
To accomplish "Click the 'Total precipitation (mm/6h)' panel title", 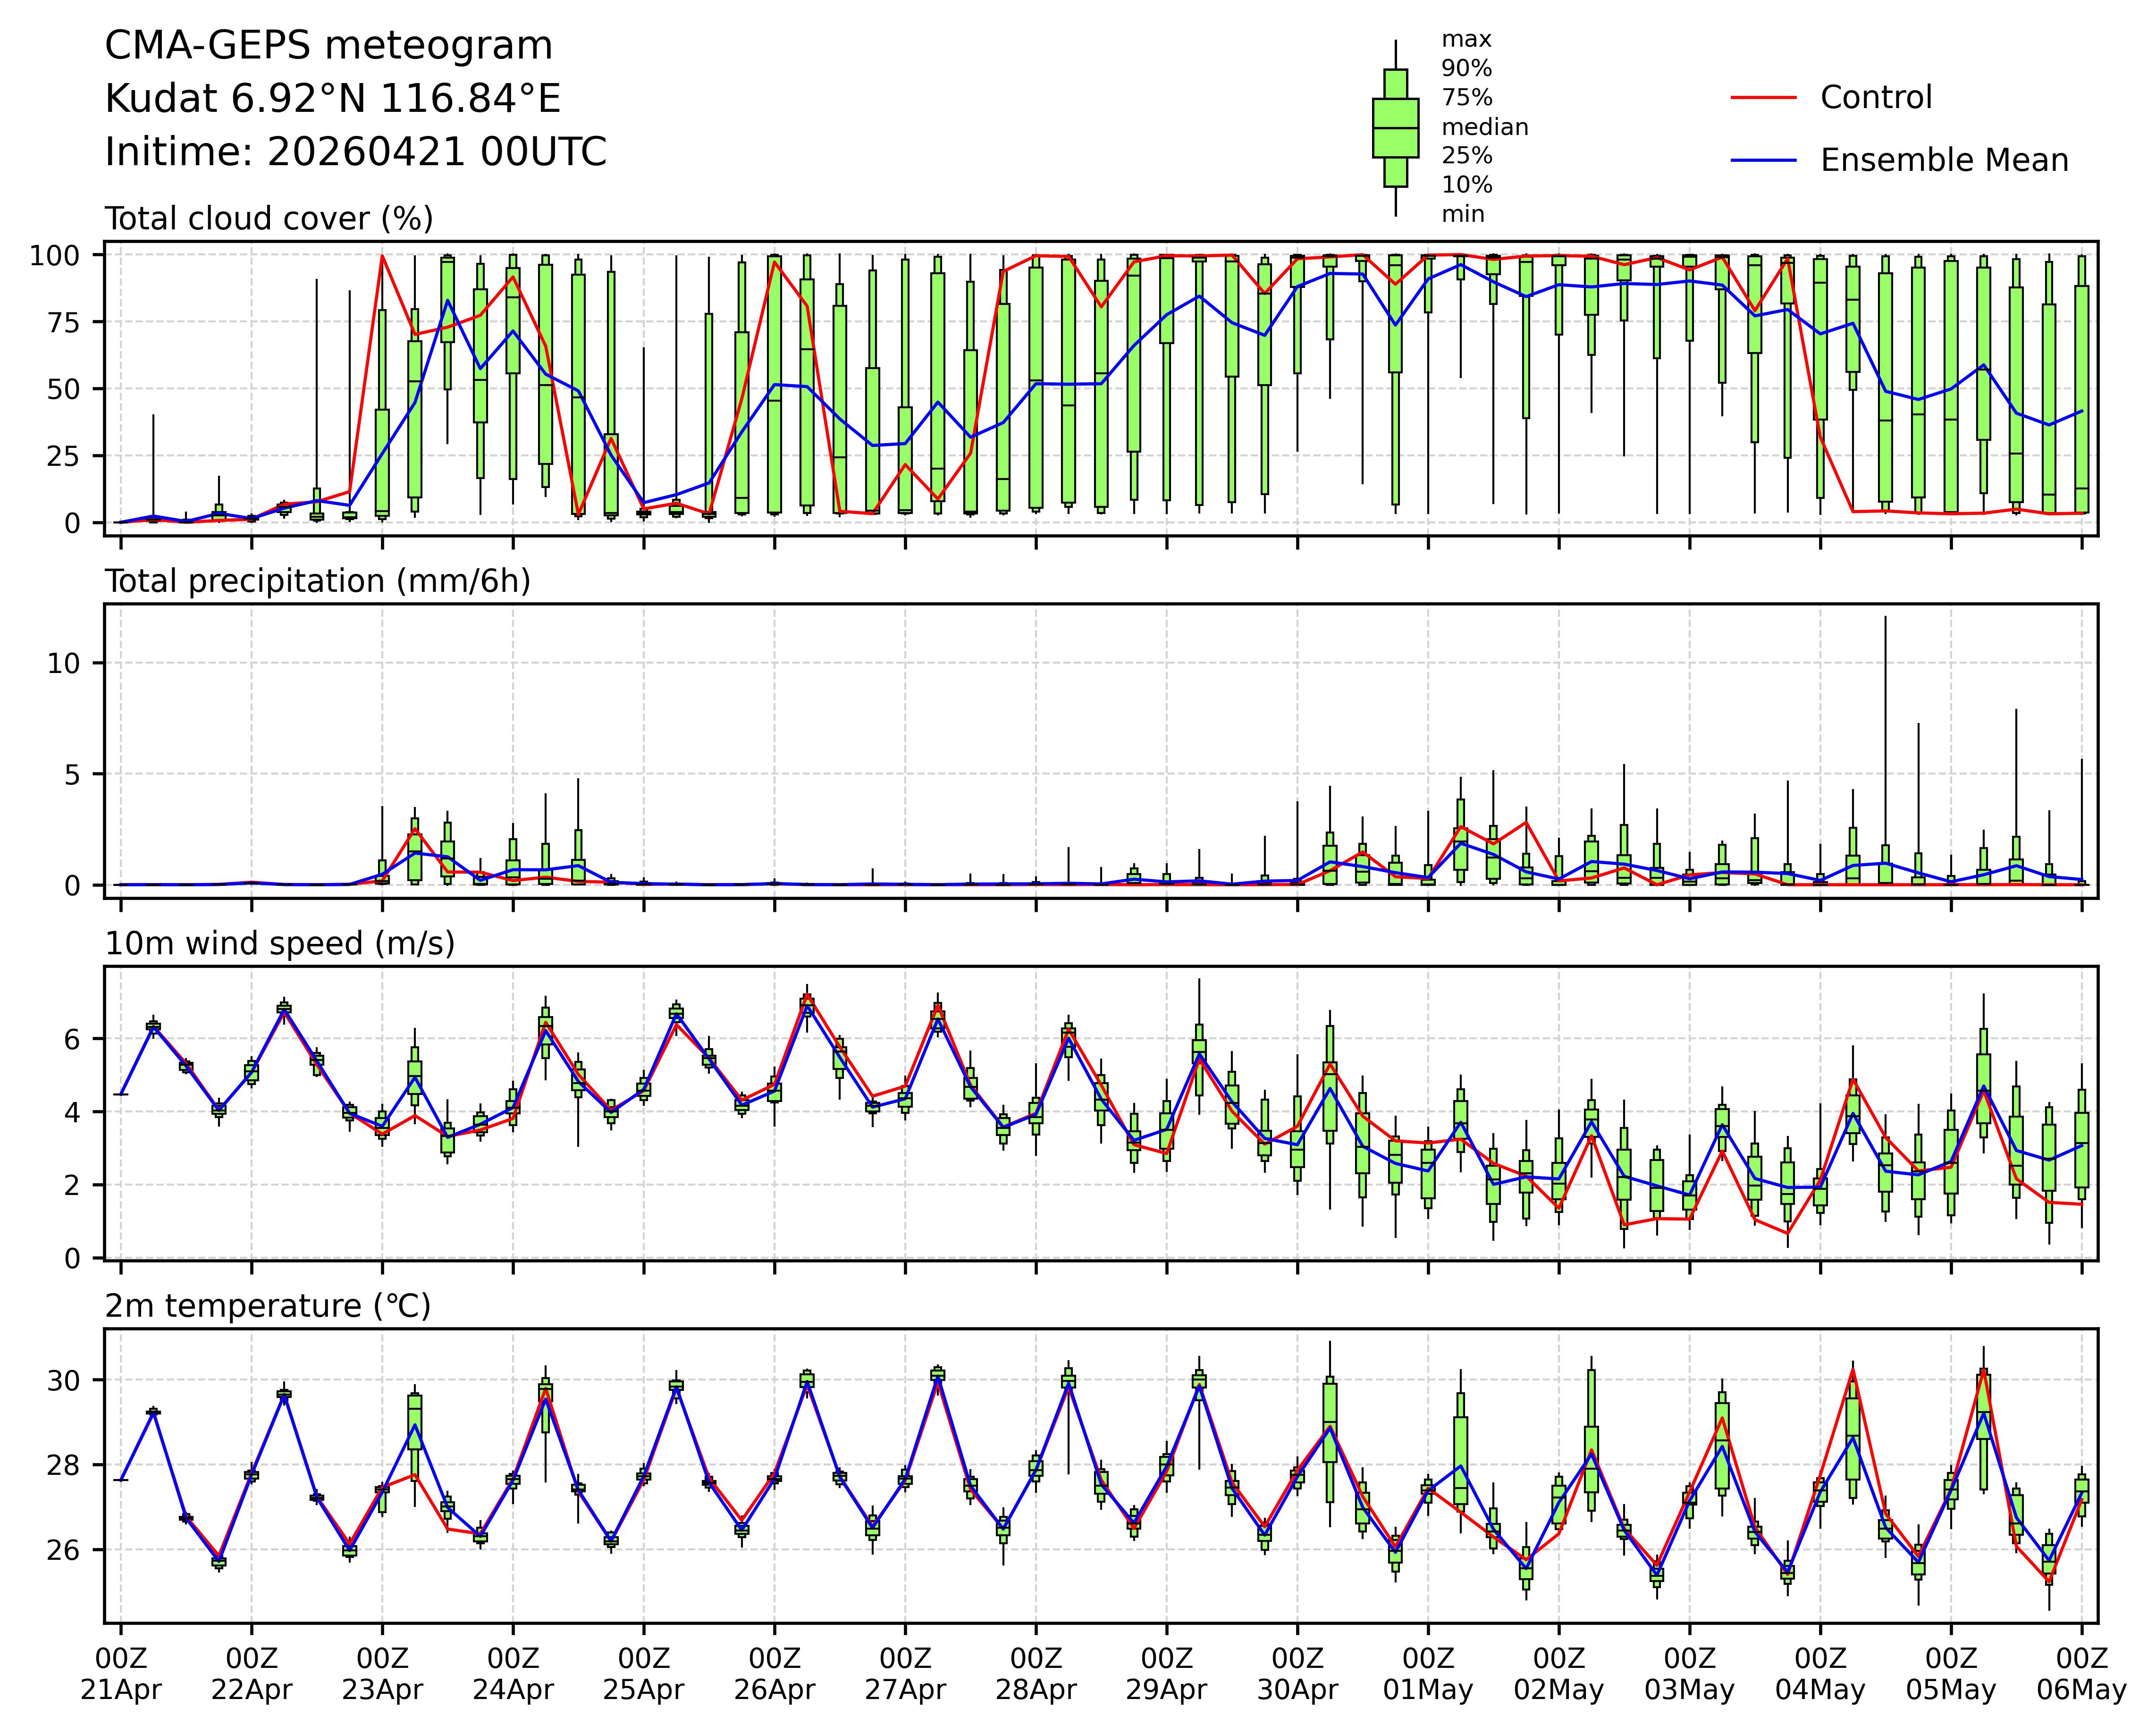I will tap(317, 582).
